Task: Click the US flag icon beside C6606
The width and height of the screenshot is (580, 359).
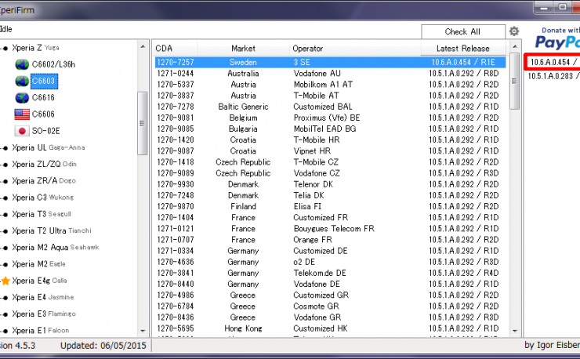Action: click(22, 114)
